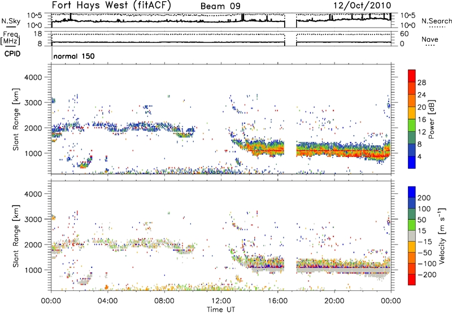Click the 'Beam 09' label
The image size is (452, 313).
pos(220,6)
